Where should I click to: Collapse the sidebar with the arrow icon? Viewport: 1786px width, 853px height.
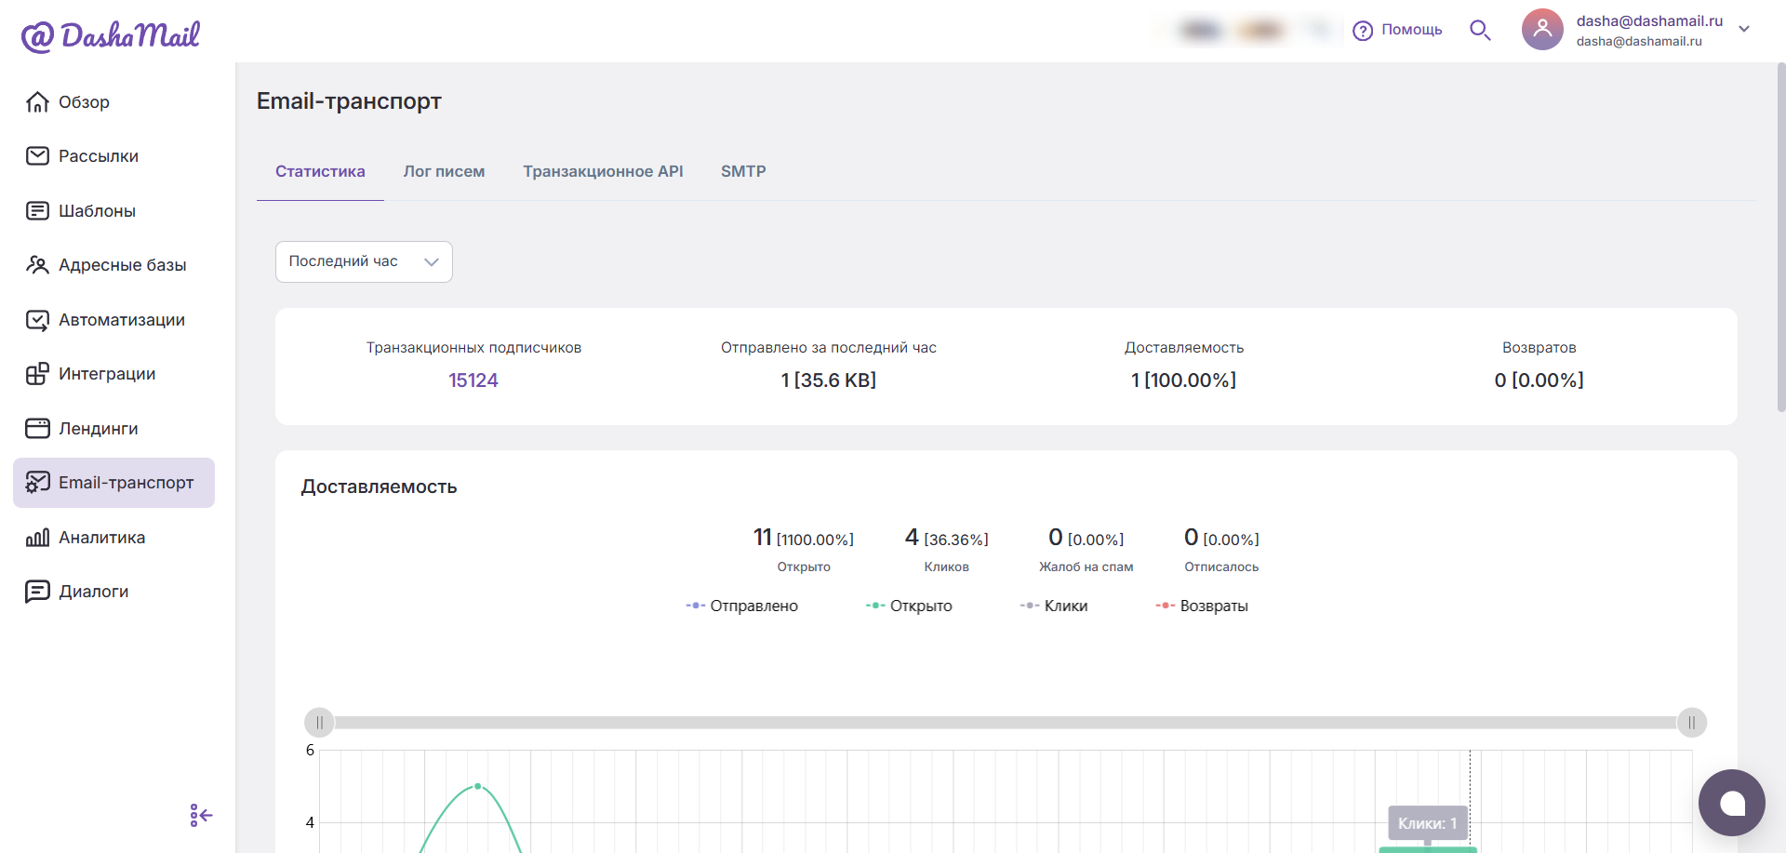click(x=201, y=816)
